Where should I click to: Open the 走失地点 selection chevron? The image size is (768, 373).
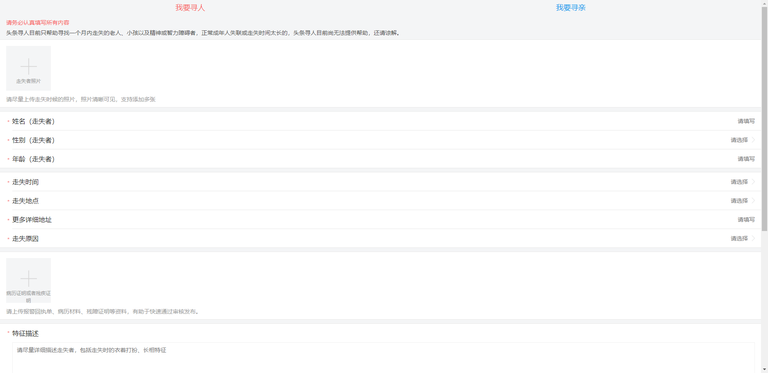[754, 201]
